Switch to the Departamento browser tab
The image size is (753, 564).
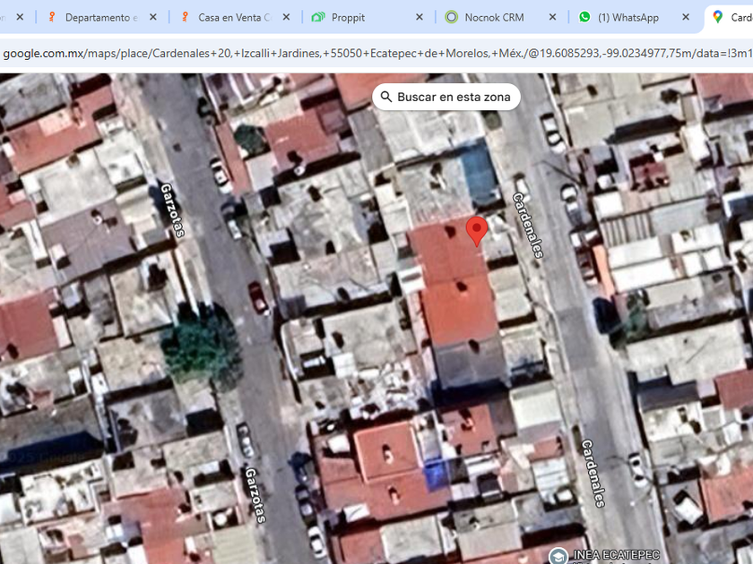(x=102, y=17)
